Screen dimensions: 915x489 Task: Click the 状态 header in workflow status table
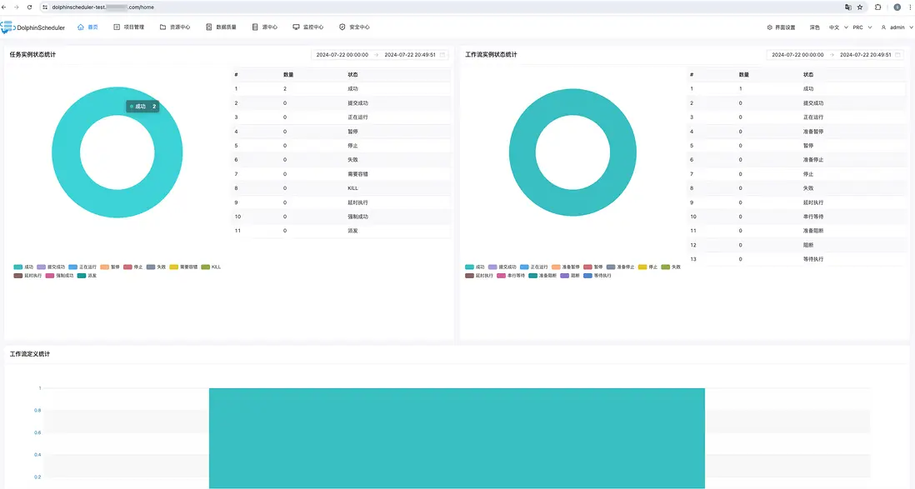pos(807,75)
